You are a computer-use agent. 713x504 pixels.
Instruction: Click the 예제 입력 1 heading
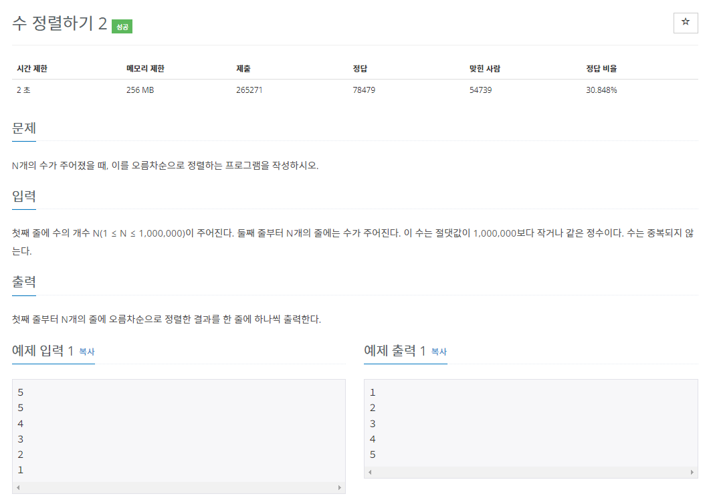coord(43,350)
